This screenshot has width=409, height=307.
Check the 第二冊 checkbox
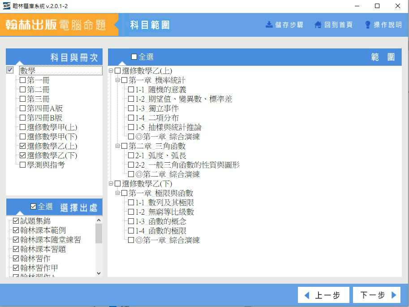coord(23,89)
